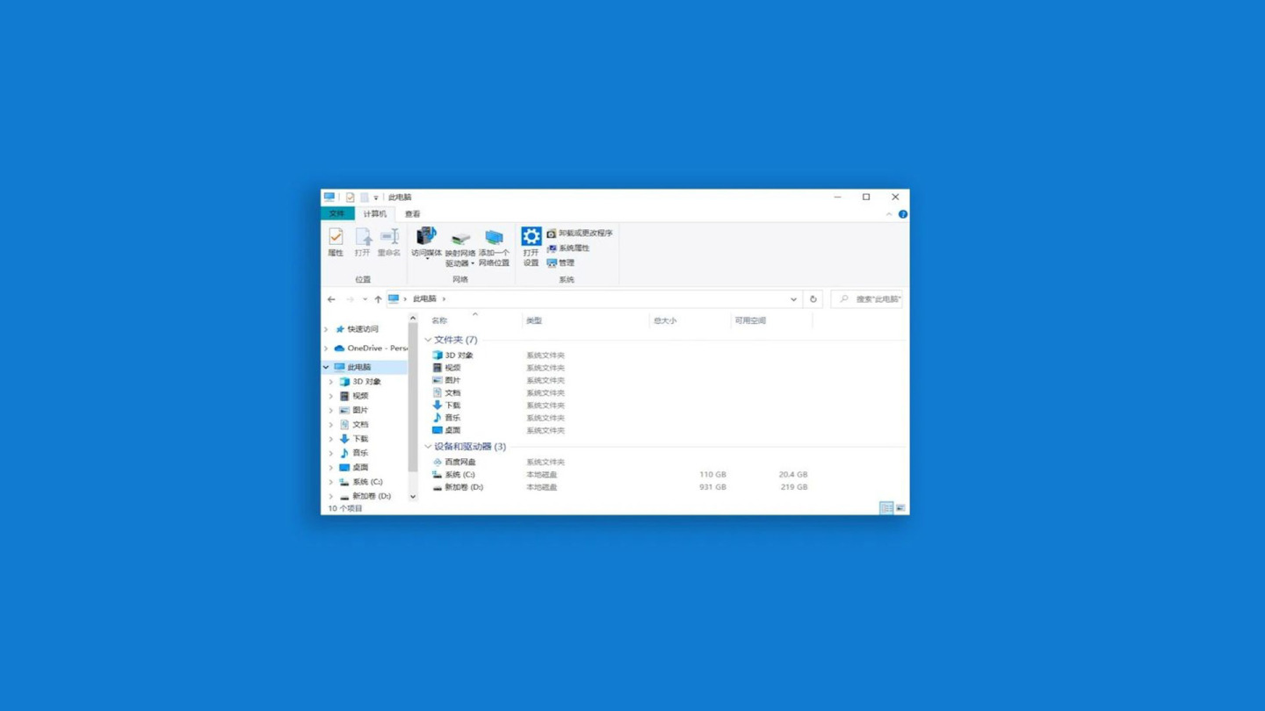Click the 搜索"此电脑" search box

point(867,299)
